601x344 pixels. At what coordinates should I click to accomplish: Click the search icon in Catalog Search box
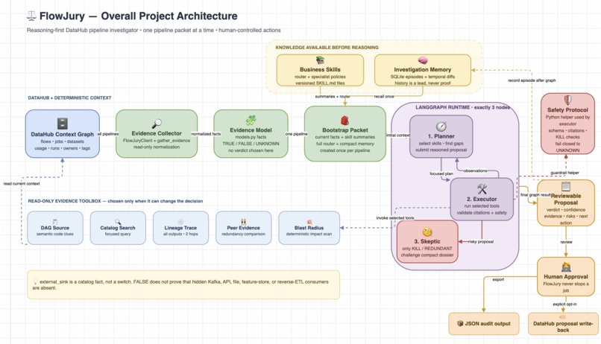tap(118, 222)
